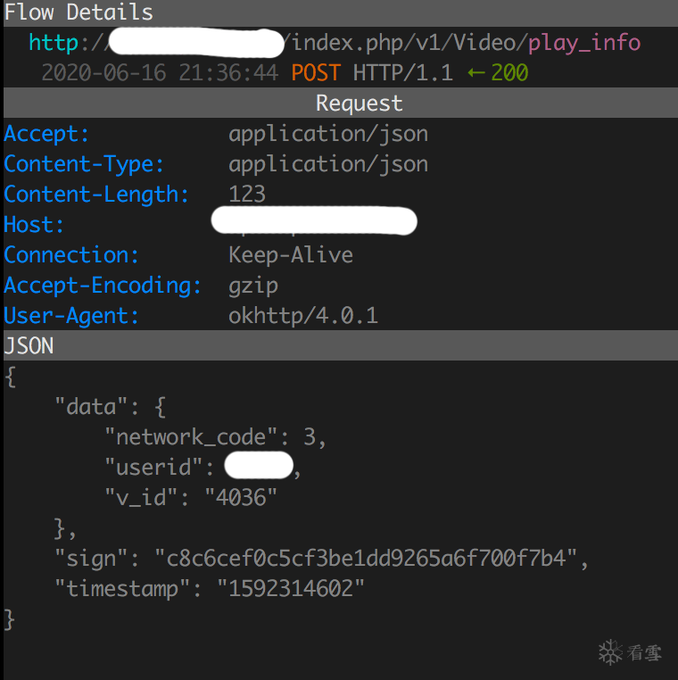This screenshot has height=680, width=678.
Task: Click the Host header name
Action: [34, 225]
